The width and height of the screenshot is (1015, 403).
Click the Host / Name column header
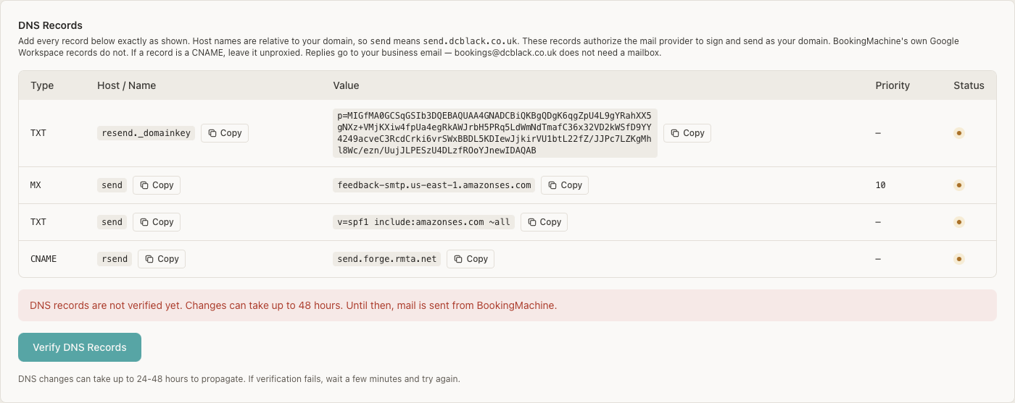127,85
